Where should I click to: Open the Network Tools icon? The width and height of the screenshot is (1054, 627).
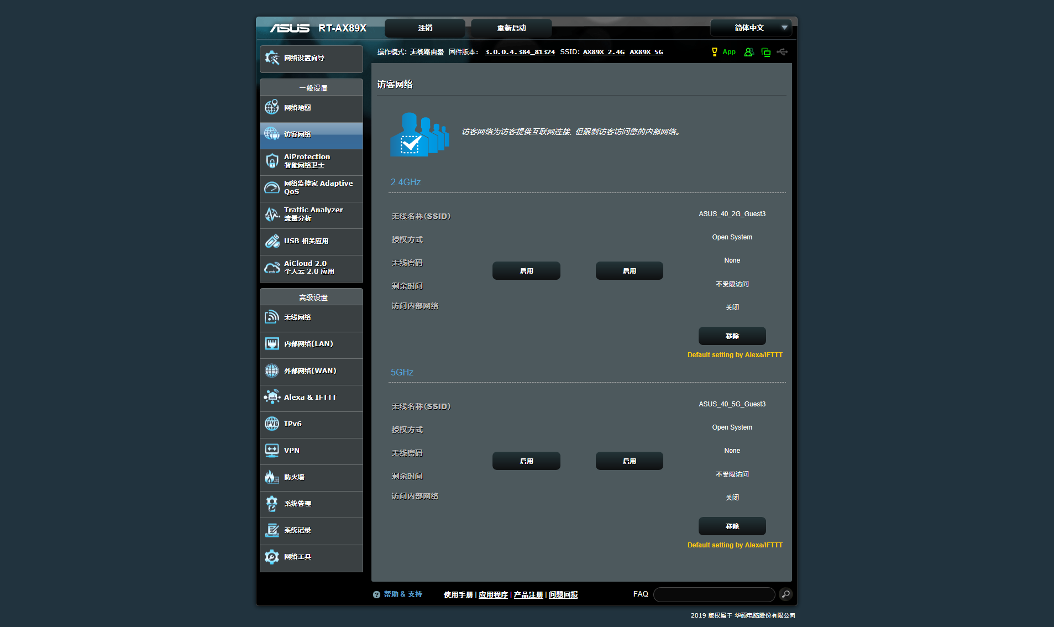click(272, 557)
